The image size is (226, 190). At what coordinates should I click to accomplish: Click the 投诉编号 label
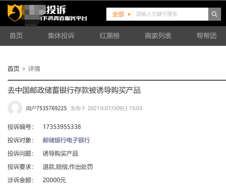[21, 127]
